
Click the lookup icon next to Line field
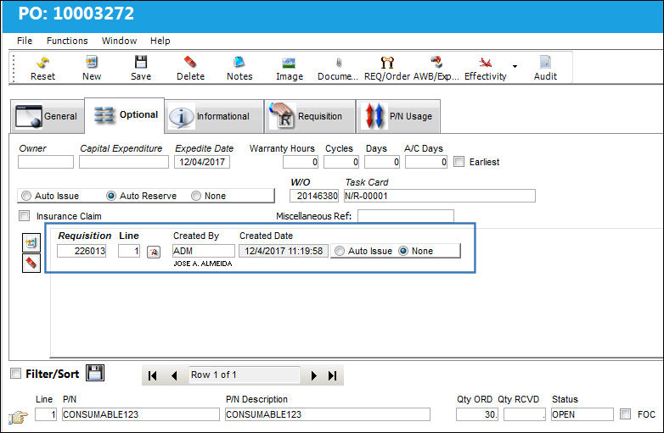pos(154,252)
